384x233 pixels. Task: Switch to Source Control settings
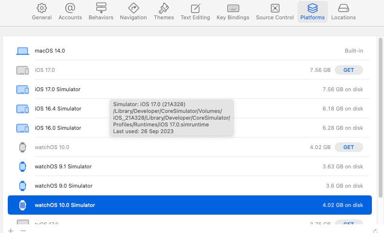click(x=275, y=8)
